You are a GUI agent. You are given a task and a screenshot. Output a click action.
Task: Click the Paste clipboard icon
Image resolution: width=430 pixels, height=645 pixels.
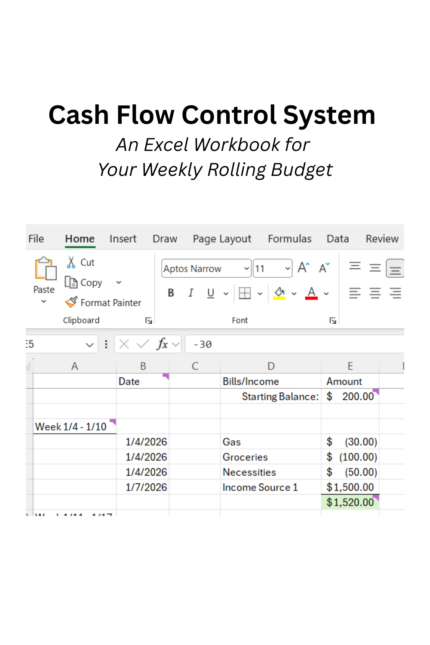click(45, 269)
